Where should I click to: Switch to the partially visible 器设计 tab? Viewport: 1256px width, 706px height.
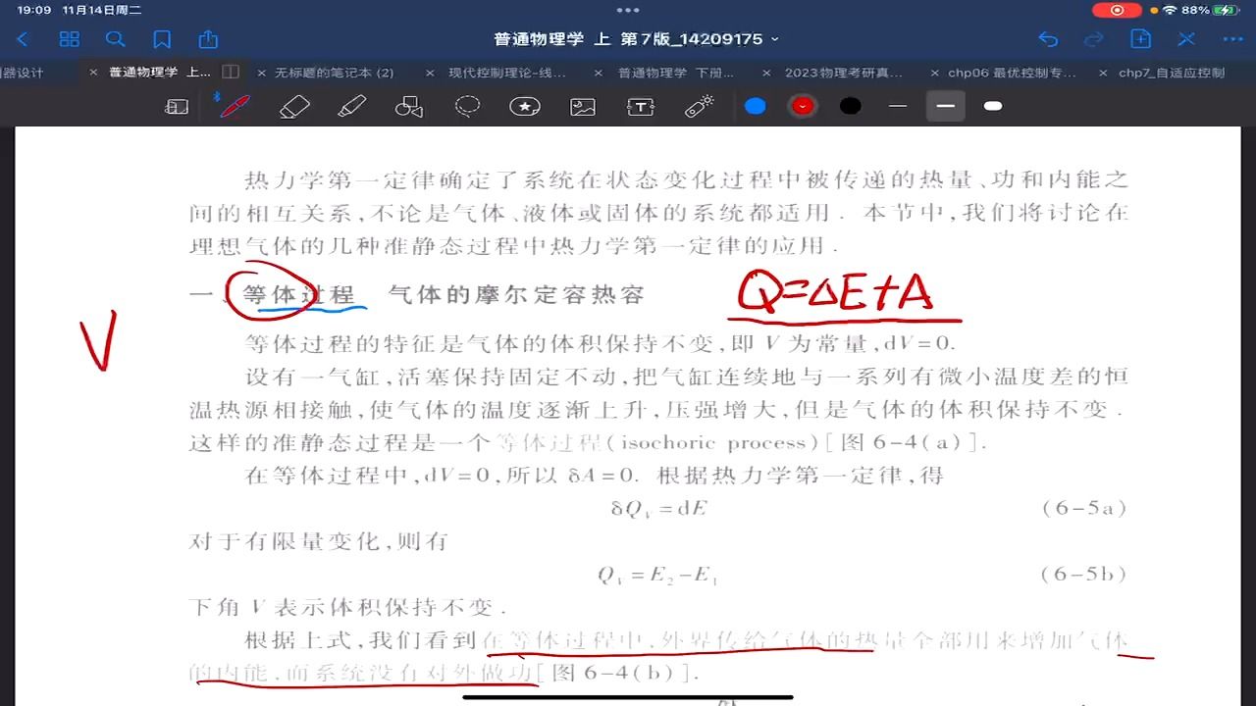[x=22, y=73]
